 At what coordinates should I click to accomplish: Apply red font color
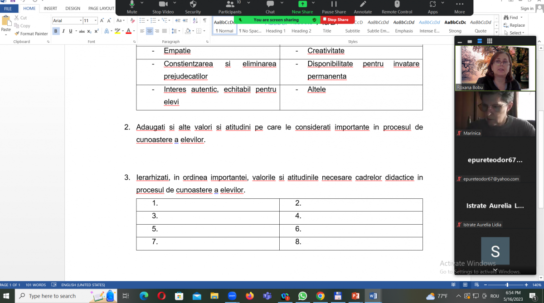[x=128, y=31]
